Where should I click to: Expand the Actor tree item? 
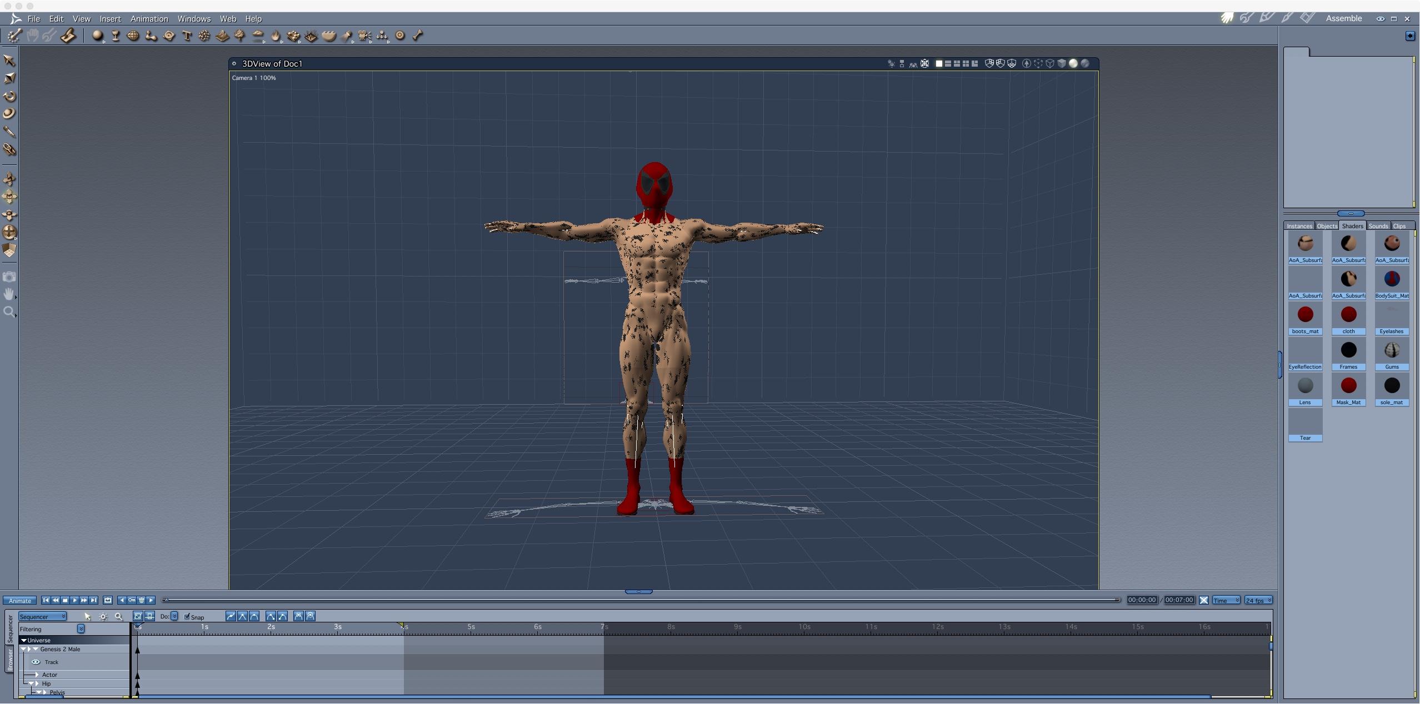click(37, 675)
